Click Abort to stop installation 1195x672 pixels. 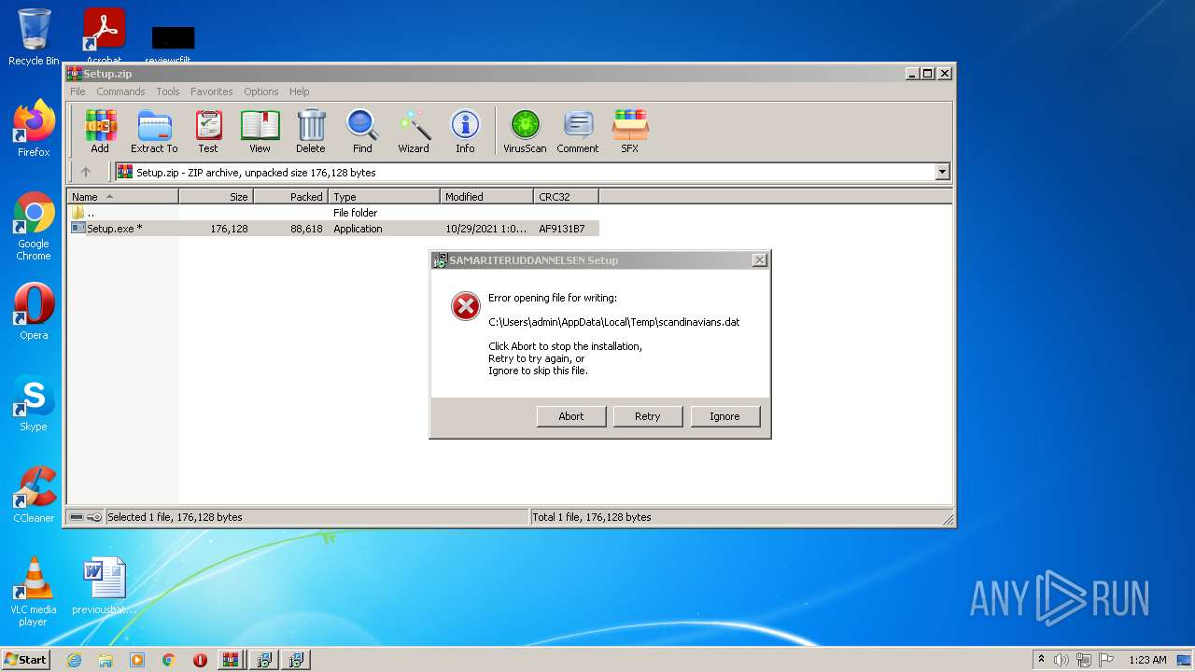tap(571, 416)
